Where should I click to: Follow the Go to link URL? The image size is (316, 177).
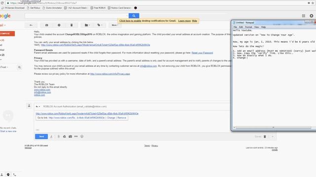[77, 118]
